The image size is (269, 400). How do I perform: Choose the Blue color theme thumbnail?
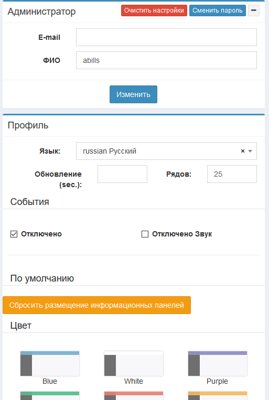pyautogui.click(x=50, y=363)
